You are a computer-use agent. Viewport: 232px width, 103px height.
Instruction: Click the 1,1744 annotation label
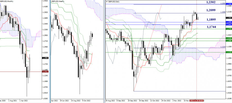(x=211, y=27)
